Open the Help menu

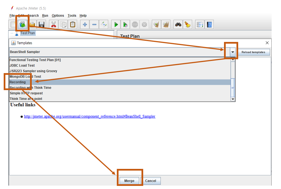click(83, 16)
